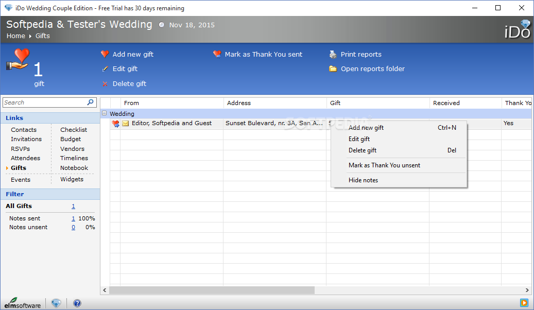Sort by the Received column header
The height and width of the screenshot is (310, 534).
466,103
